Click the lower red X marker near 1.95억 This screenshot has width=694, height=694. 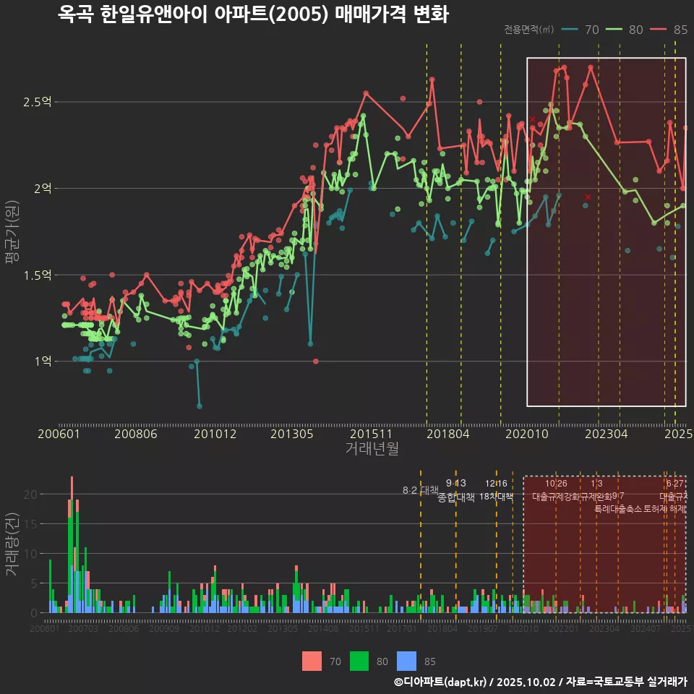pos(588,197)
